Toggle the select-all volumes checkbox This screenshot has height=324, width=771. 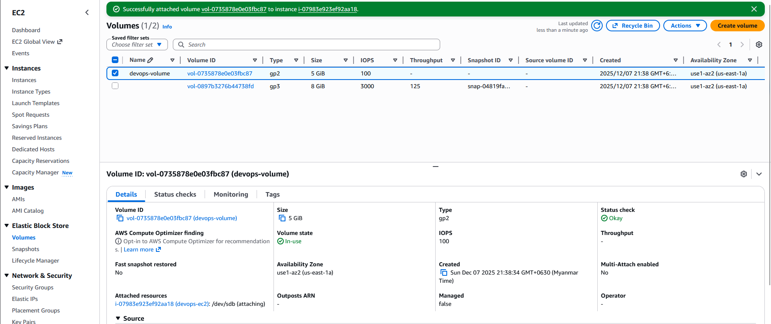115,60
